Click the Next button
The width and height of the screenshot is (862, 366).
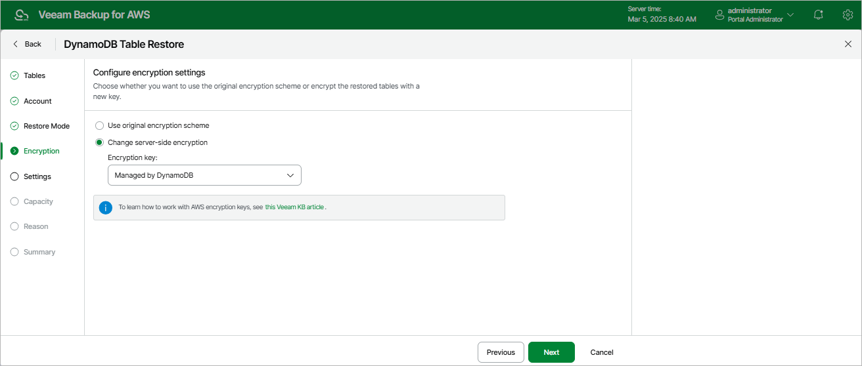pos(551,352)
